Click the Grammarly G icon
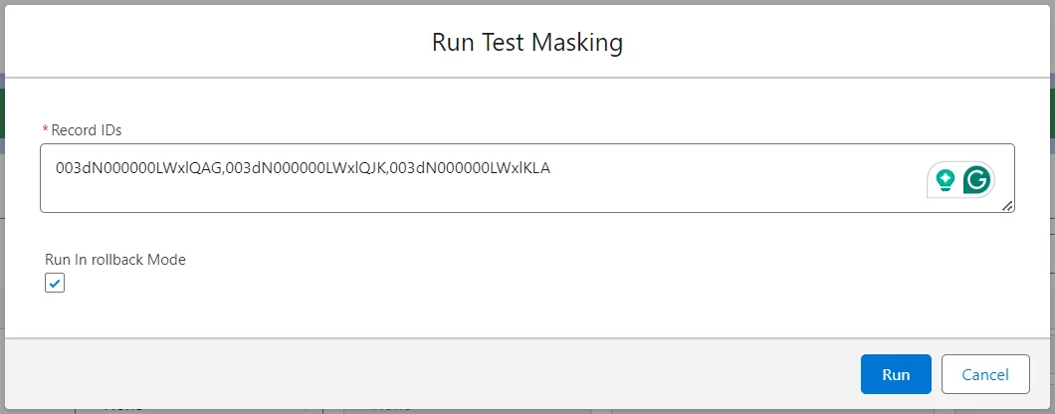Viewport: 1055px width, 414px height. (x=977, y=180)
